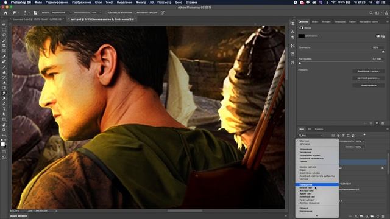The width and height of the screenshot is (390, 219).
Task: Switch to the Каналы tab
Action: coord(319,129)
